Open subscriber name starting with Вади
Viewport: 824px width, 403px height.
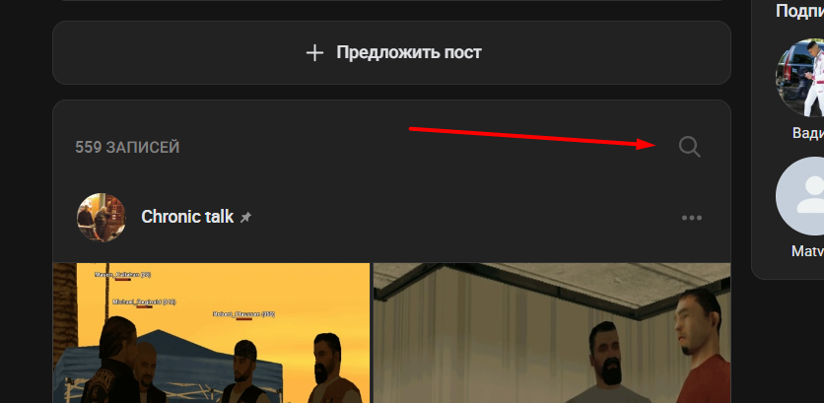tap(807, 133)
